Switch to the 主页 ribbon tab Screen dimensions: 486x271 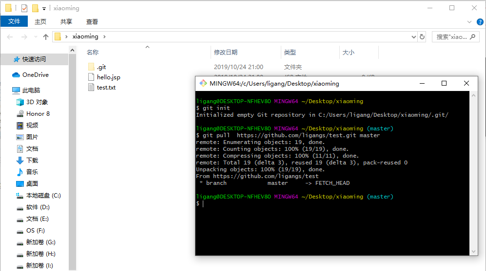40,22
